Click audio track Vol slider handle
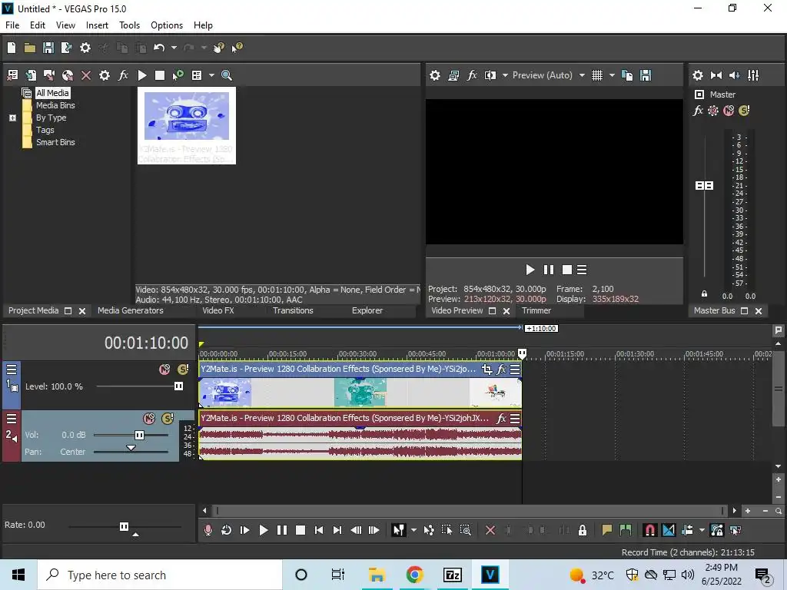The image size is (787, 590). (x=139, y=435)
